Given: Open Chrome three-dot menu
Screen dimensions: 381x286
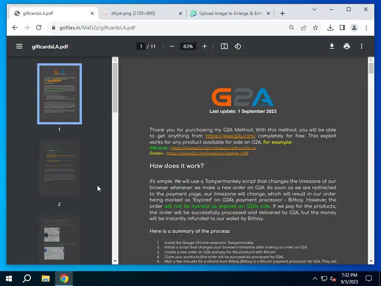Looking at the screenshot, I should click(366, 28).
